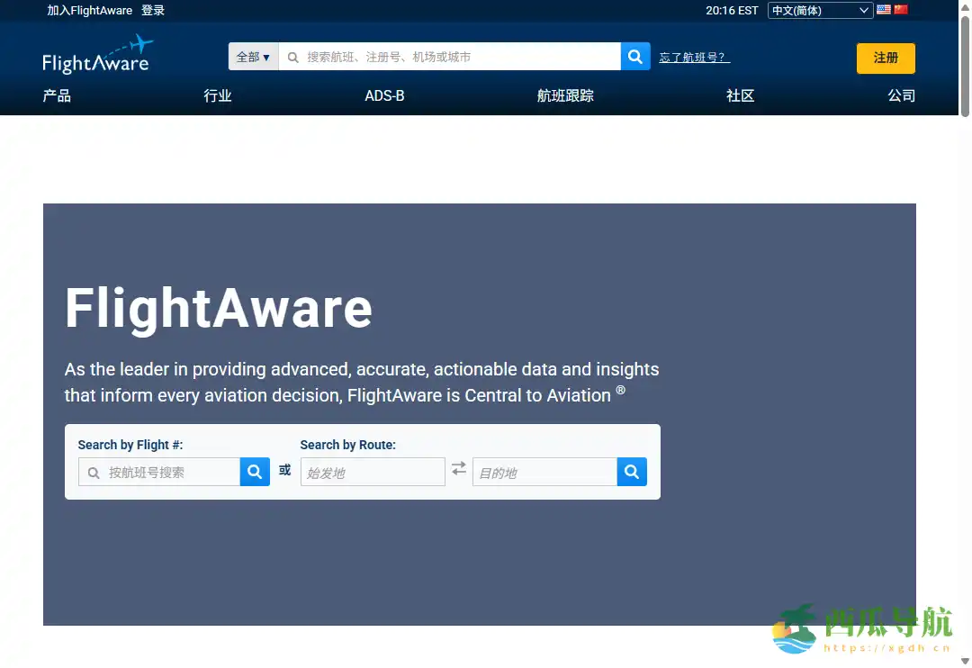Open the 全部 search category dropdown

253,56
